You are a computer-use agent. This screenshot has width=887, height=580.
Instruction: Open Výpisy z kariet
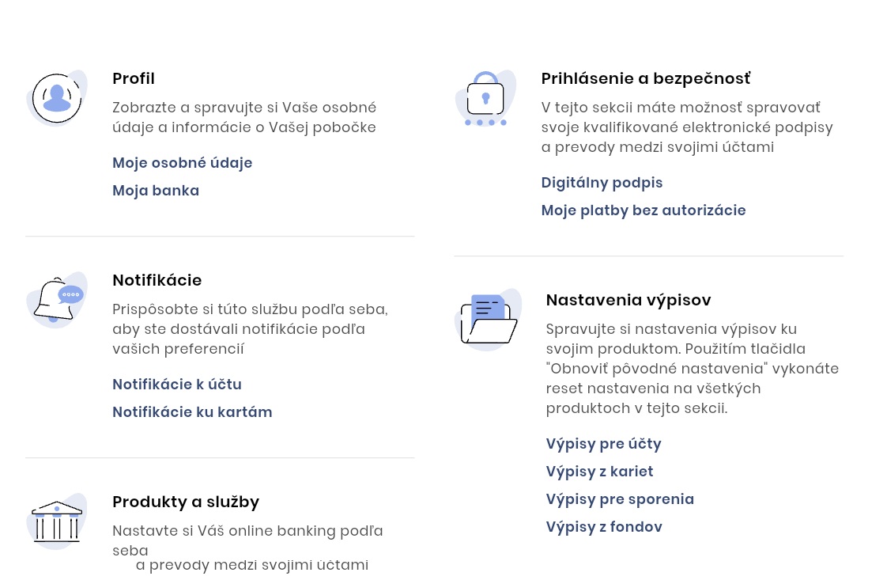(x=599, y=472)
